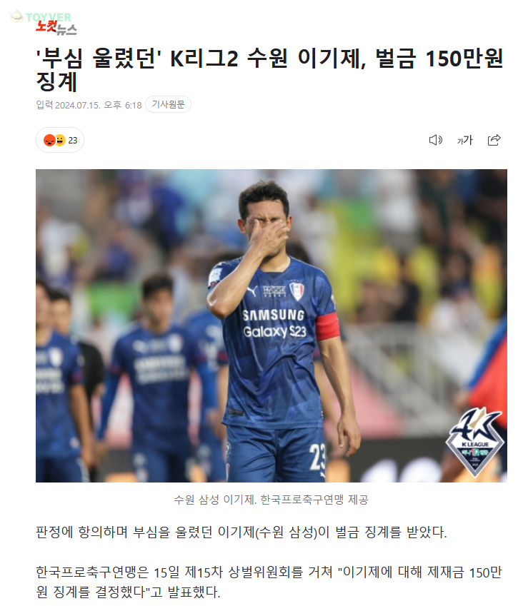
Task: Click the Puma logo on the jersey
Action: point(251,291)
